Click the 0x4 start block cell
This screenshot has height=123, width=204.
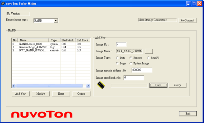coord(64,47)
